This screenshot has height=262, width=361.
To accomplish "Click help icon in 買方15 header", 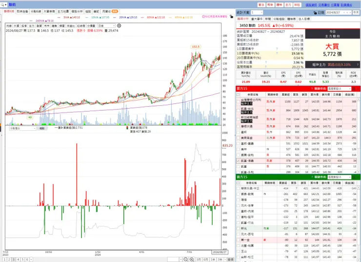I will tap(312, 89).
